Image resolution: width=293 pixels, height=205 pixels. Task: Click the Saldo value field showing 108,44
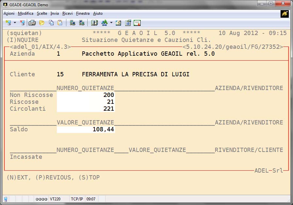click(86, 129)
